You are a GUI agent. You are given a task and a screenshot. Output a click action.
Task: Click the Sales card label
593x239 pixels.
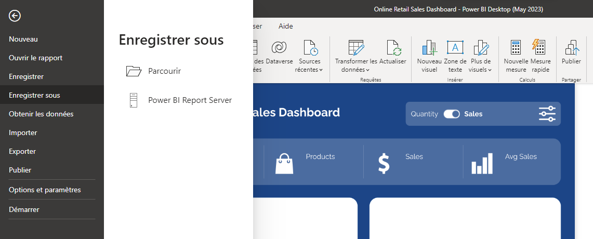pos(414,156)
